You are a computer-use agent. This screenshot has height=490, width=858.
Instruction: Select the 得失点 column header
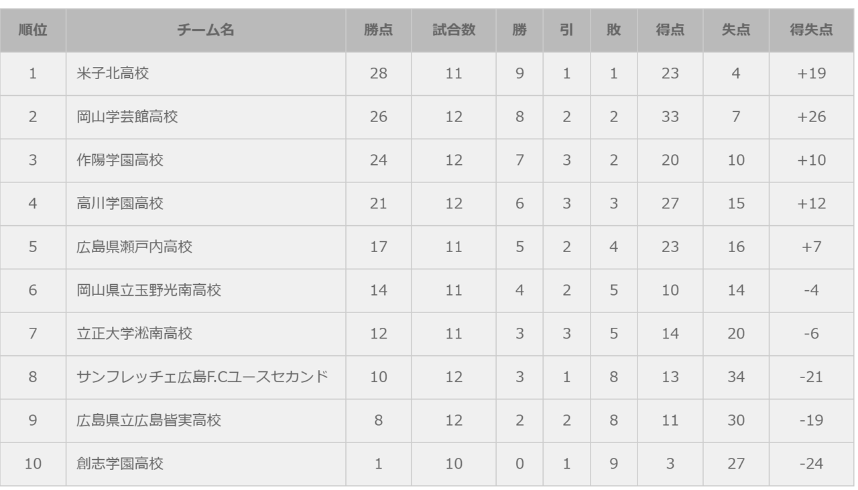pos(812,30)
